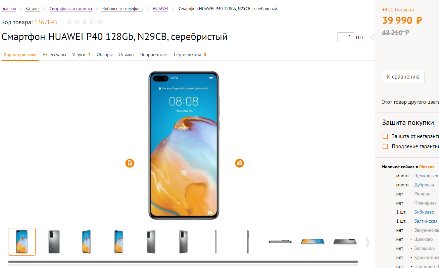Rate product with the fifth star
The width and height of the screenshot is (439, 268).
pyautogui.click(x=99, y=22)
